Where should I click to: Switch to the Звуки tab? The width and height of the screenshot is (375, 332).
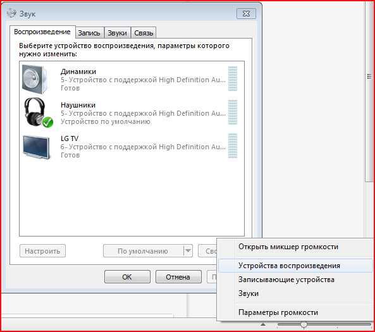click(x=117, y=33)
